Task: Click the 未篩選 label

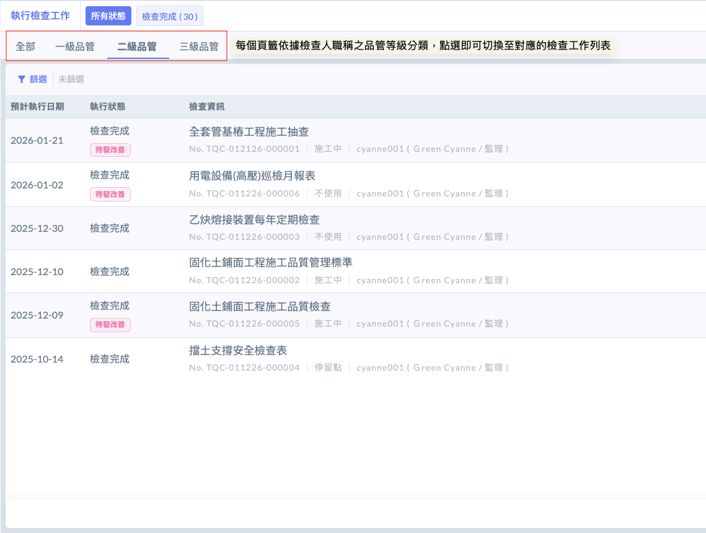Action: [71, 79]
